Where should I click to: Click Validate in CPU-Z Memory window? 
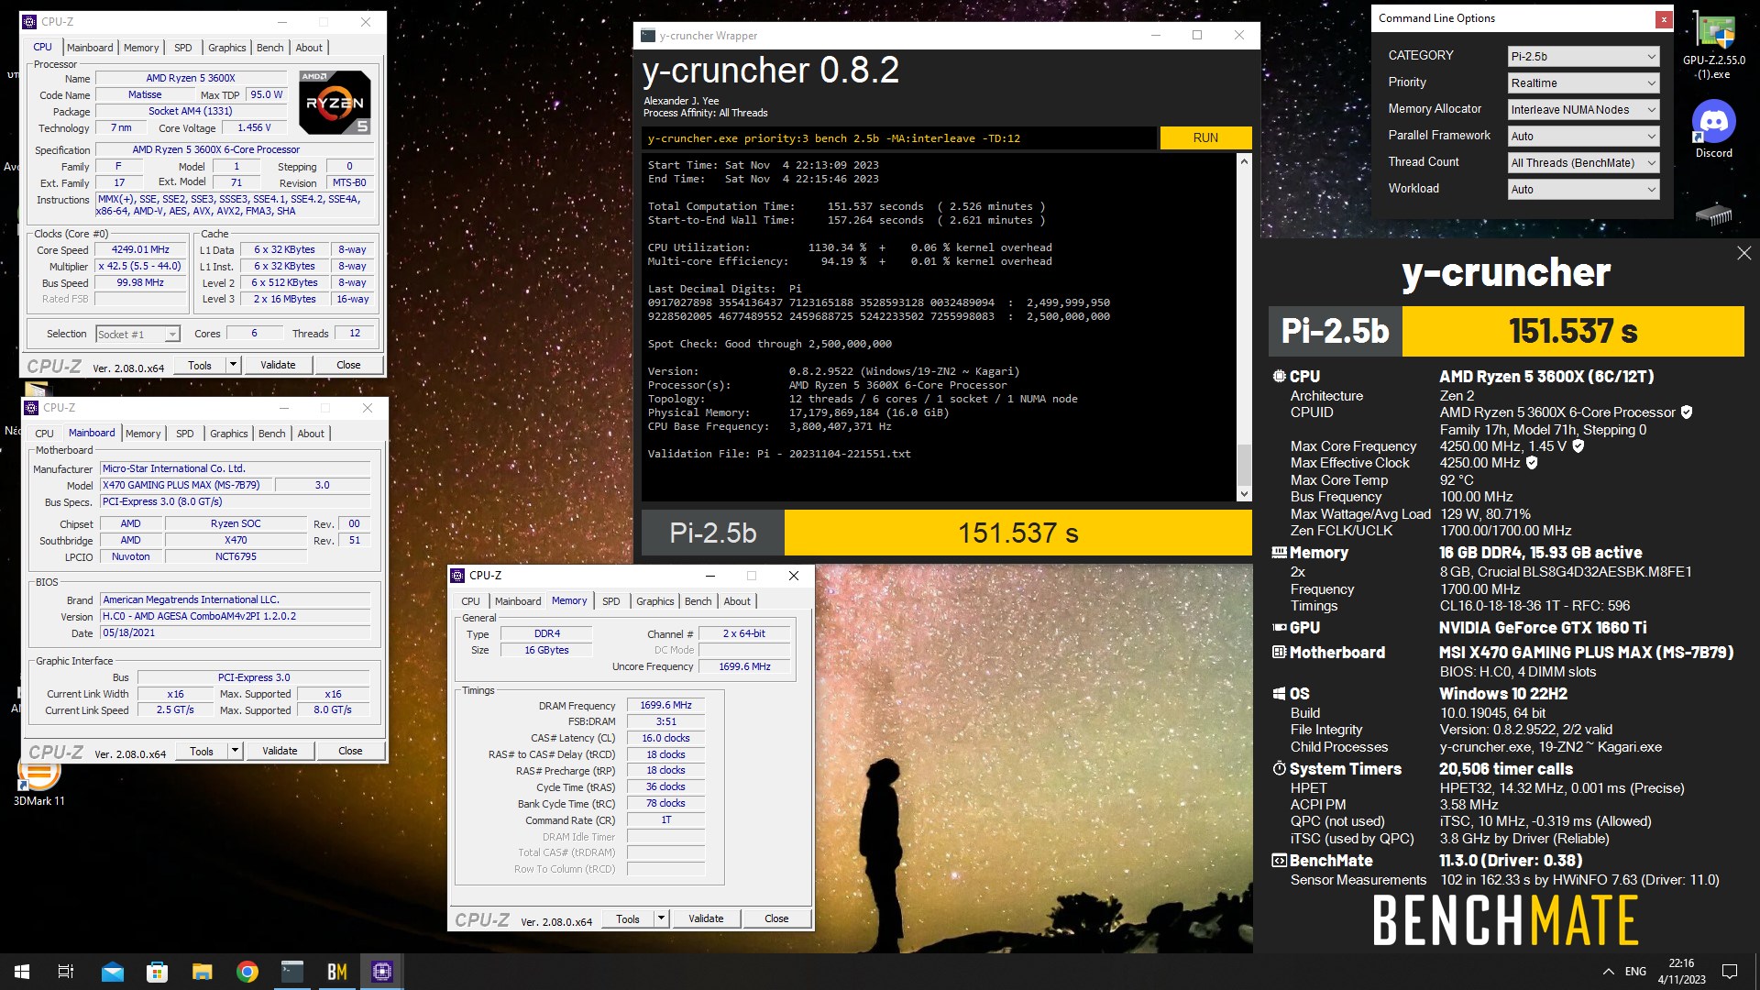pyautogui.click(x=706, y=918)
